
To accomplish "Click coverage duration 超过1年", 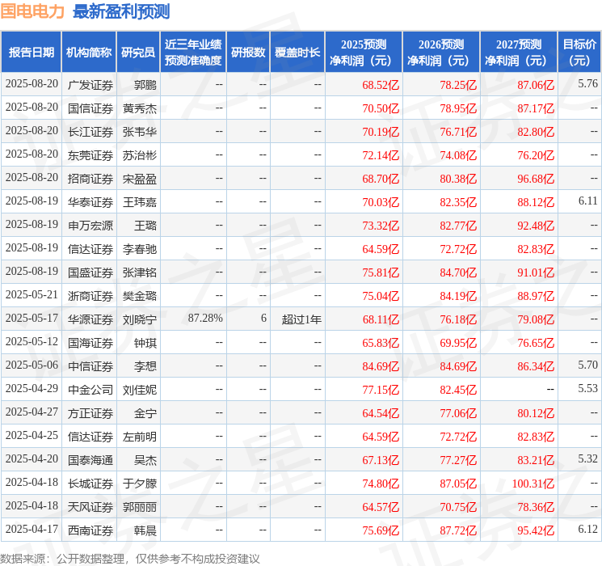I will point(301,319).
